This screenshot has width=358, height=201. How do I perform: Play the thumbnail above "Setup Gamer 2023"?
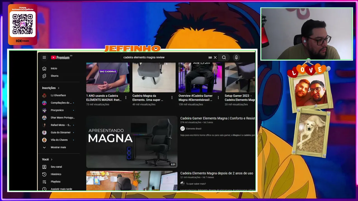click(240, 77)
